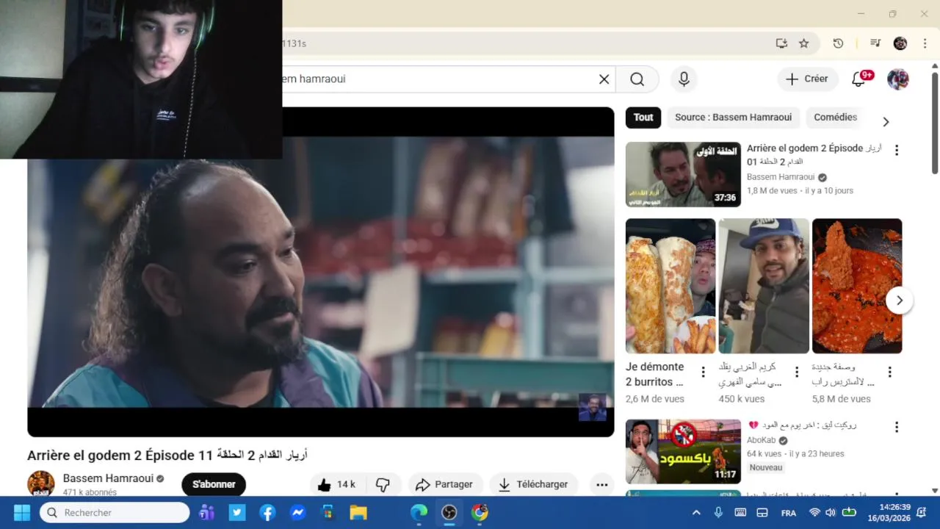The image size is (940, 529).
Task: Open Windows Start menu
Action: [22, 512]
